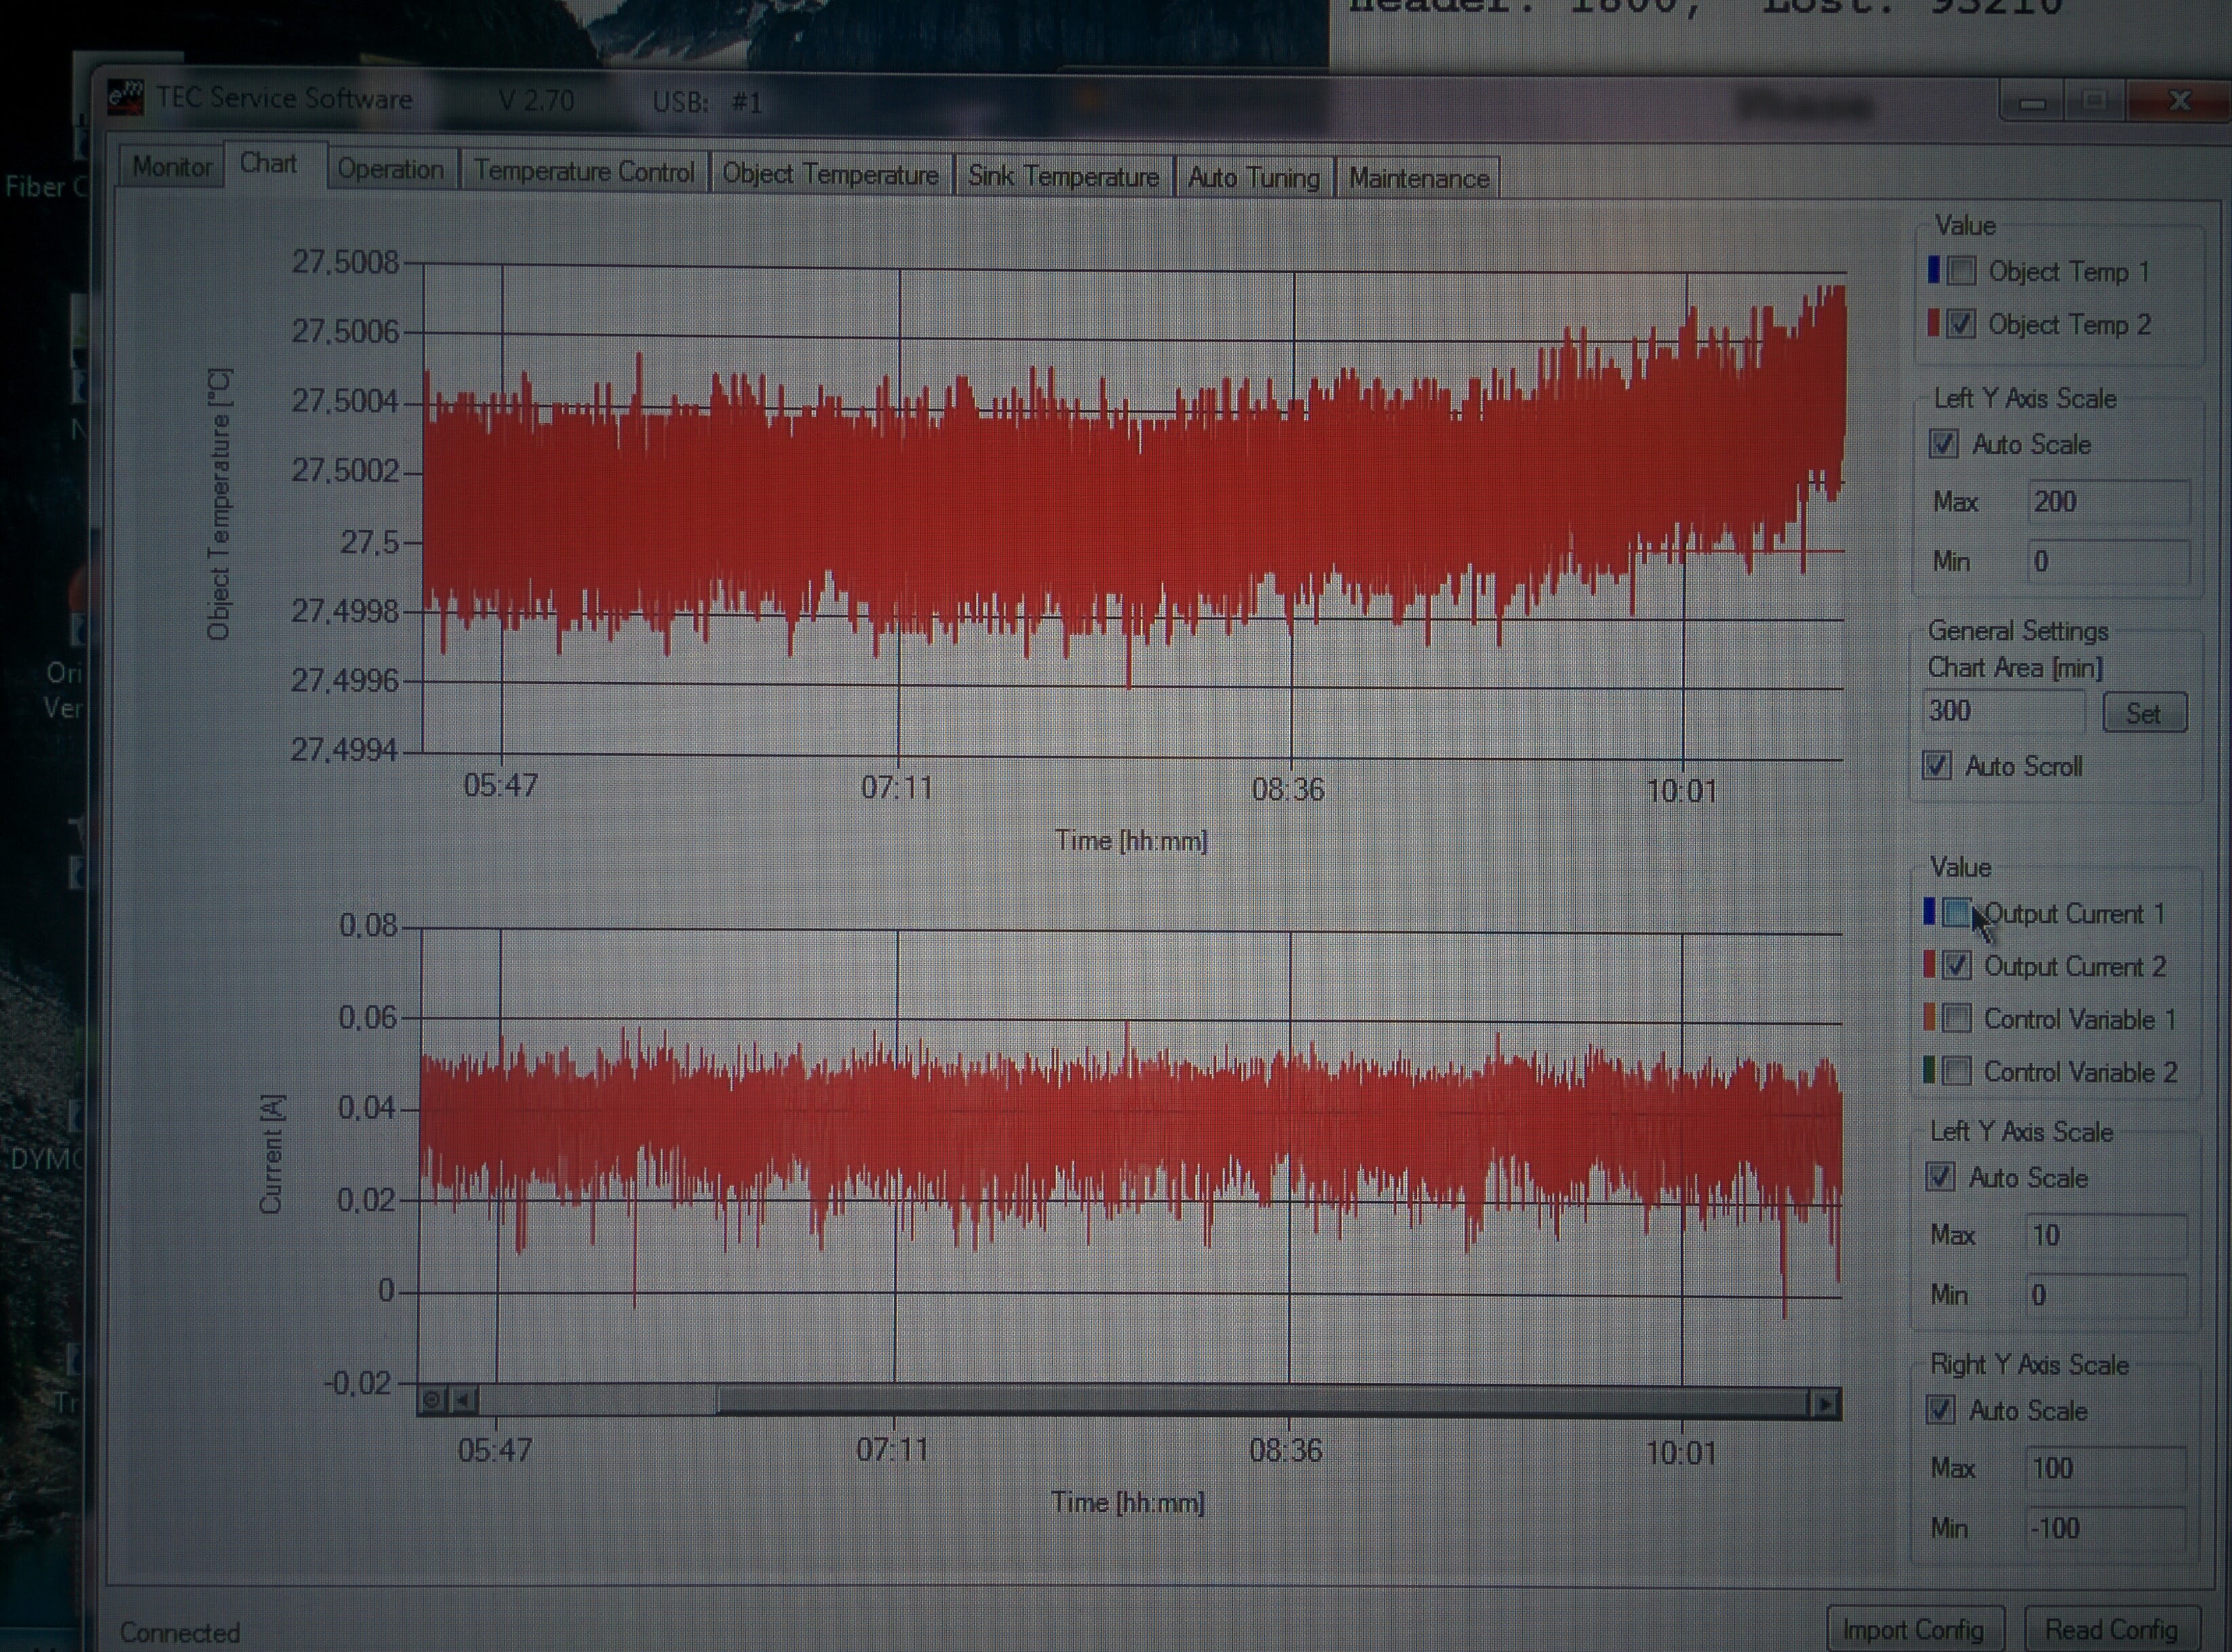
Task: Toggle Right Y Axis Auto Scale checkbox
Action: pyautogui.click(x=1940, y=1410)
